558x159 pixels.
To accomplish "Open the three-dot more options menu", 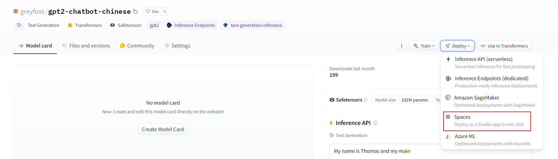I will click(x=402, y=46).
